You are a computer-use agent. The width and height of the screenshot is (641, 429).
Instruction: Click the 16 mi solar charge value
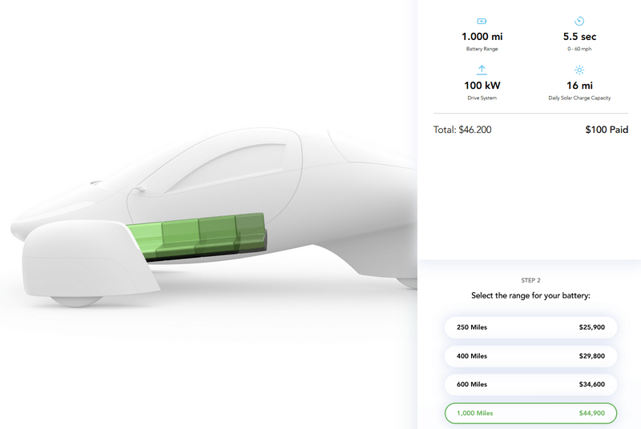click(x=579, y=86)
